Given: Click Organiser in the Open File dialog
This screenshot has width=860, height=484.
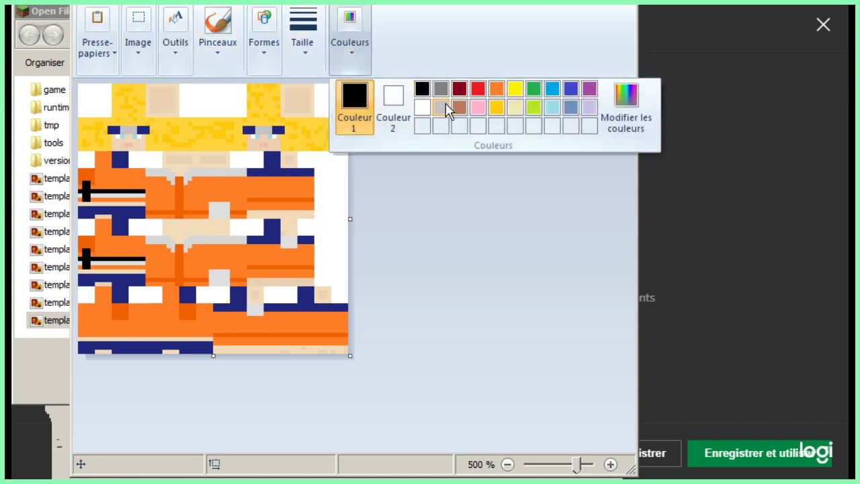Looking at the screenshot, I should pyautogui.click(x=44, y=63).
